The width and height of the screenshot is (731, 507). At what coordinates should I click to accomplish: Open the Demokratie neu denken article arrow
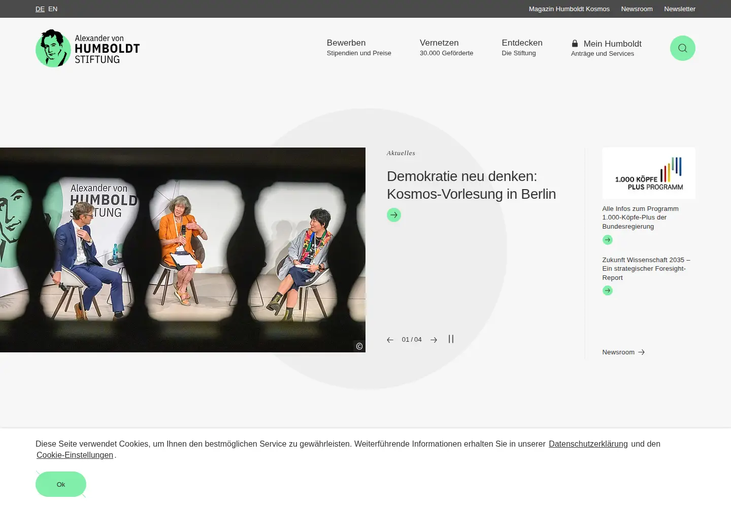(394, 215)
